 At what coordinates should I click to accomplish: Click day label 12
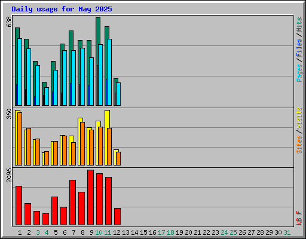(117, 232)
